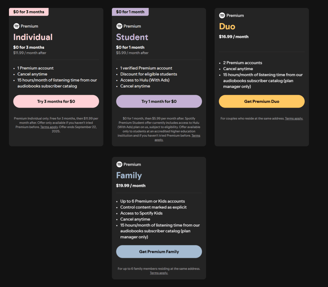This screenshot has width=328, height=287.
Task: Select the Duo plan heading
Action: click(x=227, y=27)
